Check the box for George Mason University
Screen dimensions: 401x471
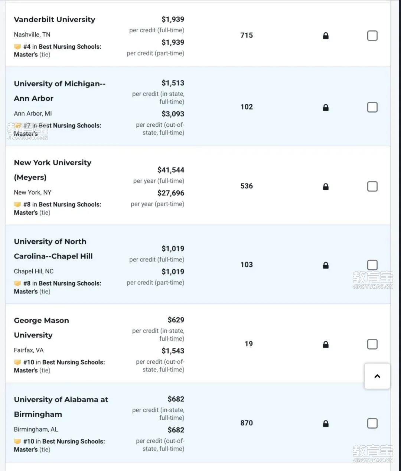pyautogui.click(x=372, y=344)
